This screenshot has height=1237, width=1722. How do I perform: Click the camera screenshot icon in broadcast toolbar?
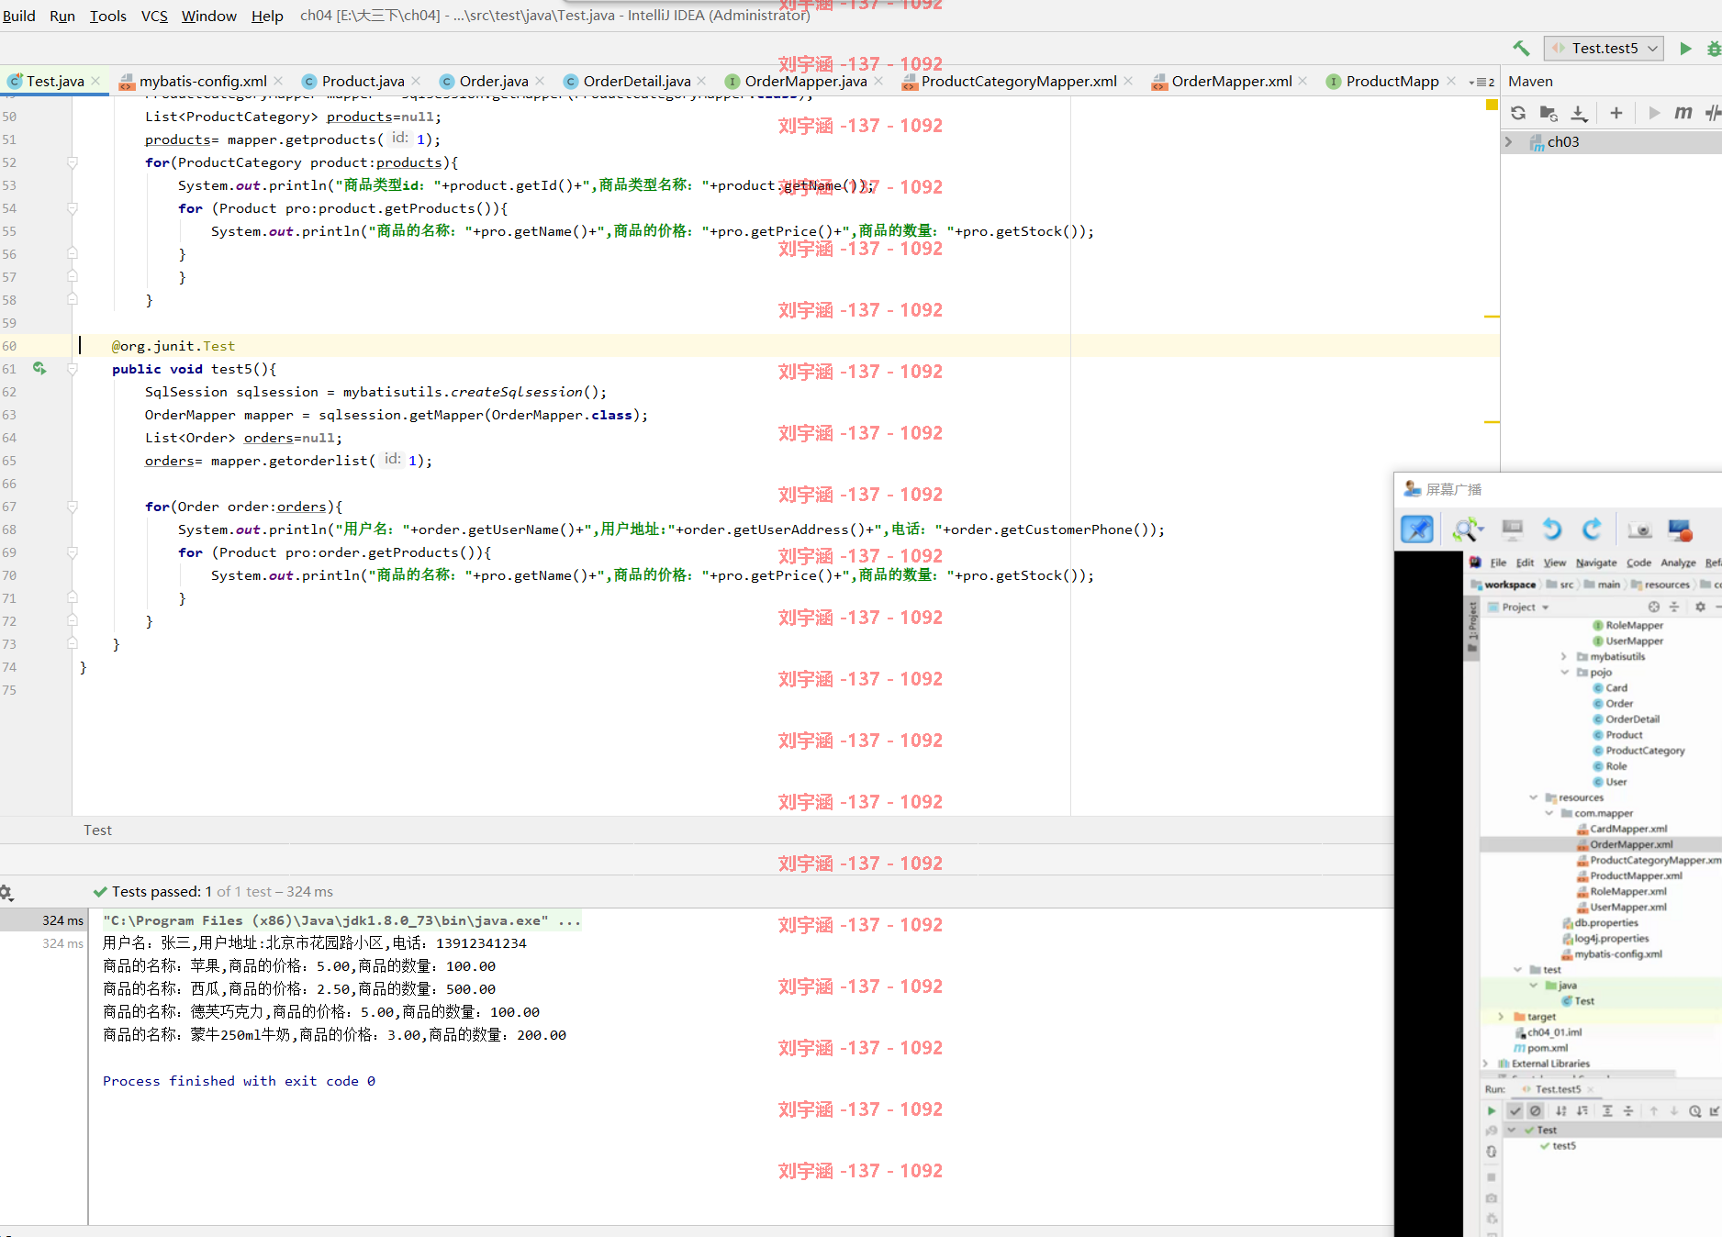1639,530
